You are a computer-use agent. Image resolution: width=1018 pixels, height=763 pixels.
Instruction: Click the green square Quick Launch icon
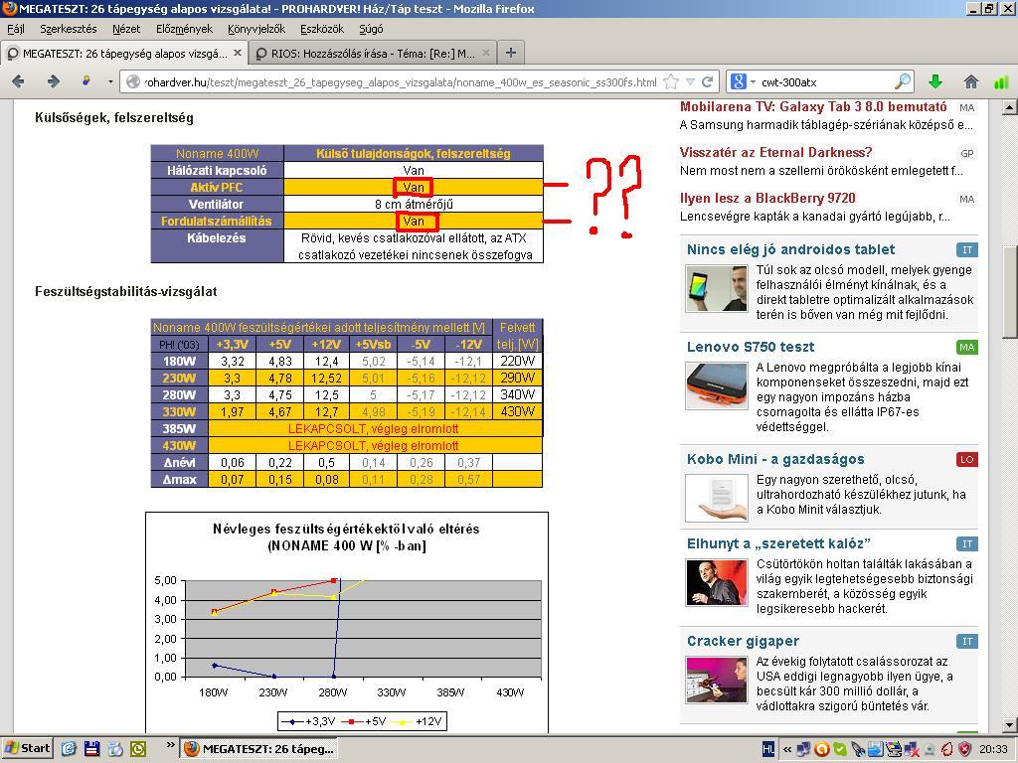(138, 749)
